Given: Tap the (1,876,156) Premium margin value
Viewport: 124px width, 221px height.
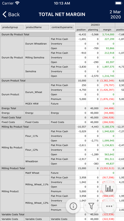Looking at the screenshot, I should click(x=107, y=99).
